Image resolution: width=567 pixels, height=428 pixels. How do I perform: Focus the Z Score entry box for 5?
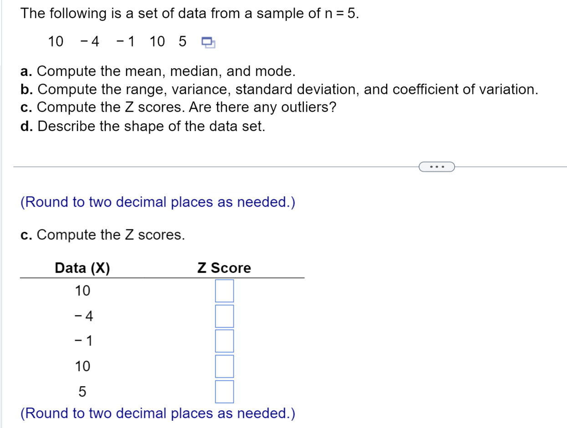pos(224,391)
